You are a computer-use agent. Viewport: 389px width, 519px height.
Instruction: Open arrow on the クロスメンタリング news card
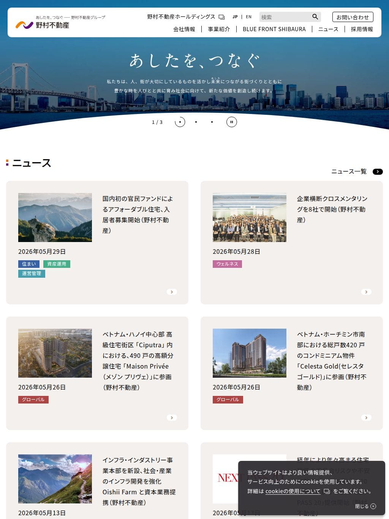point(366,292)
